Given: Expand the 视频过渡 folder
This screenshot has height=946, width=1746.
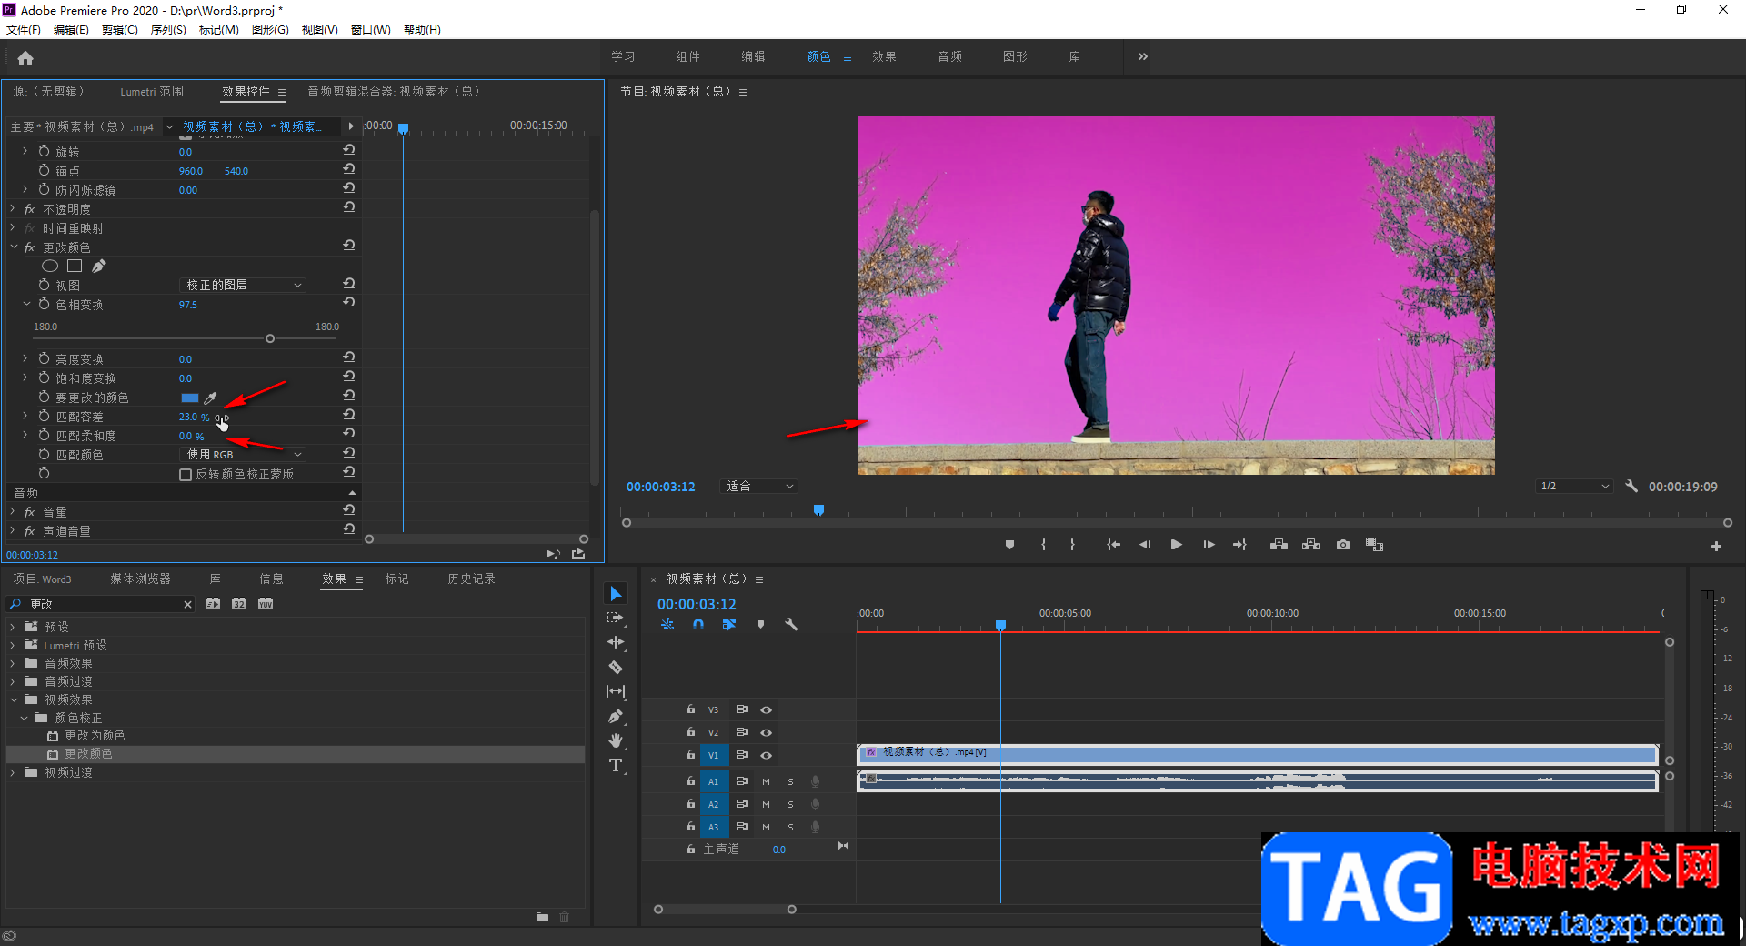Looking at the screenshot, I should (14, 772).
